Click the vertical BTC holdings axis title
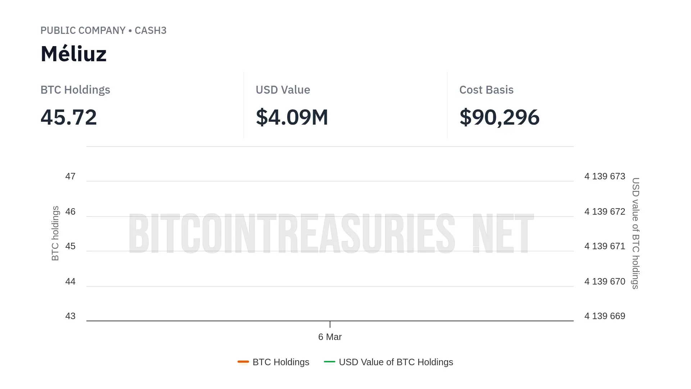Screen dimensions: 691x389 55,233
